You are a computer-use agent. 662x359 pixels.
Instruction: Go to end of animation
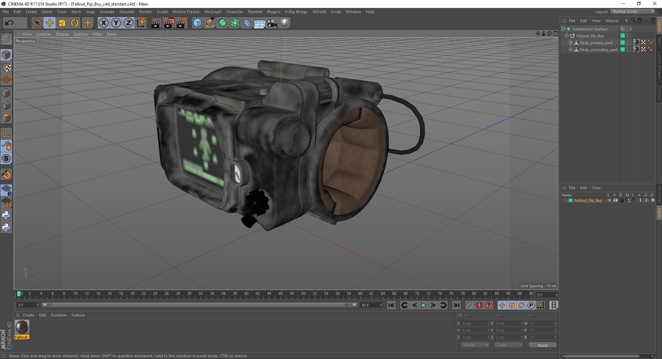[456, 305]
